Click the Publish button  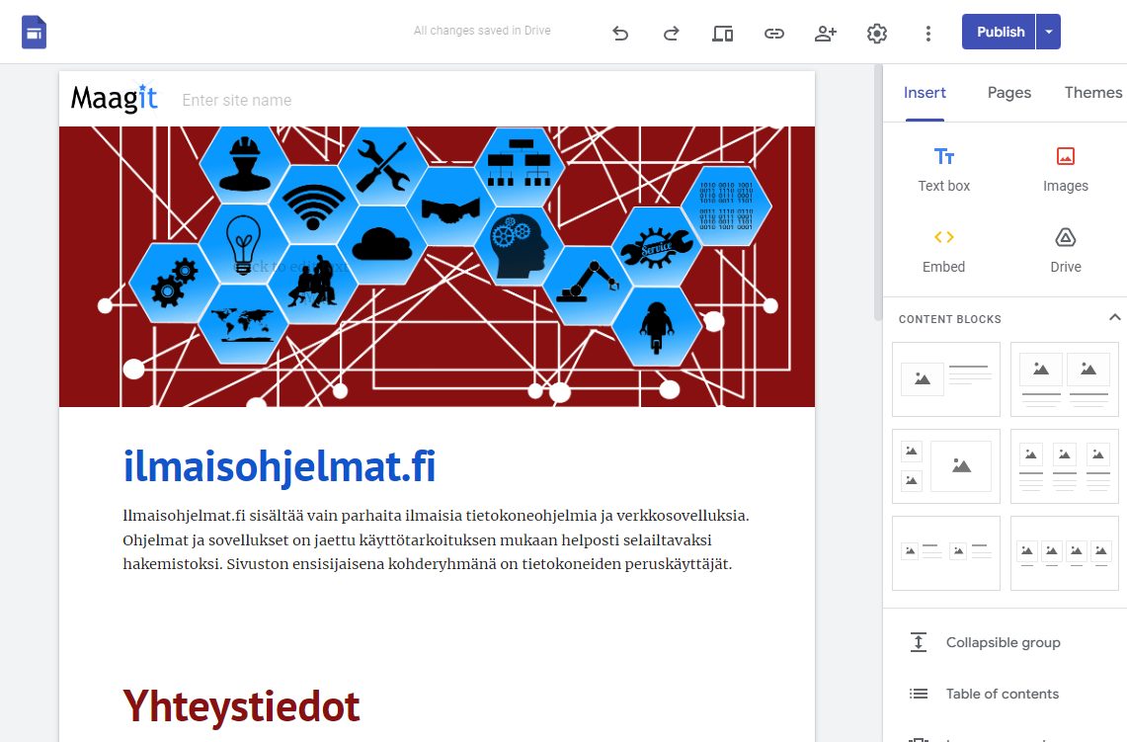[999, 32]
